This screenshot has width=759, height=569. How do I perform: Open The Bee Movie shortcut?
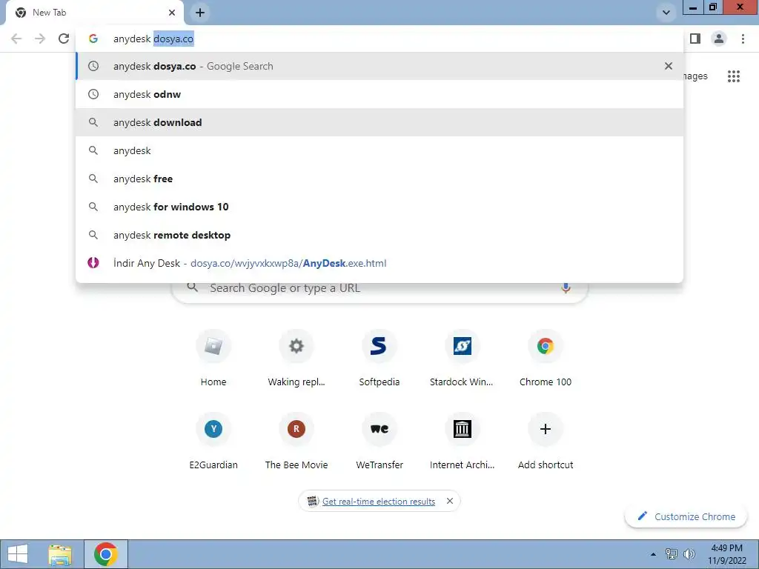tap(296, 442)
